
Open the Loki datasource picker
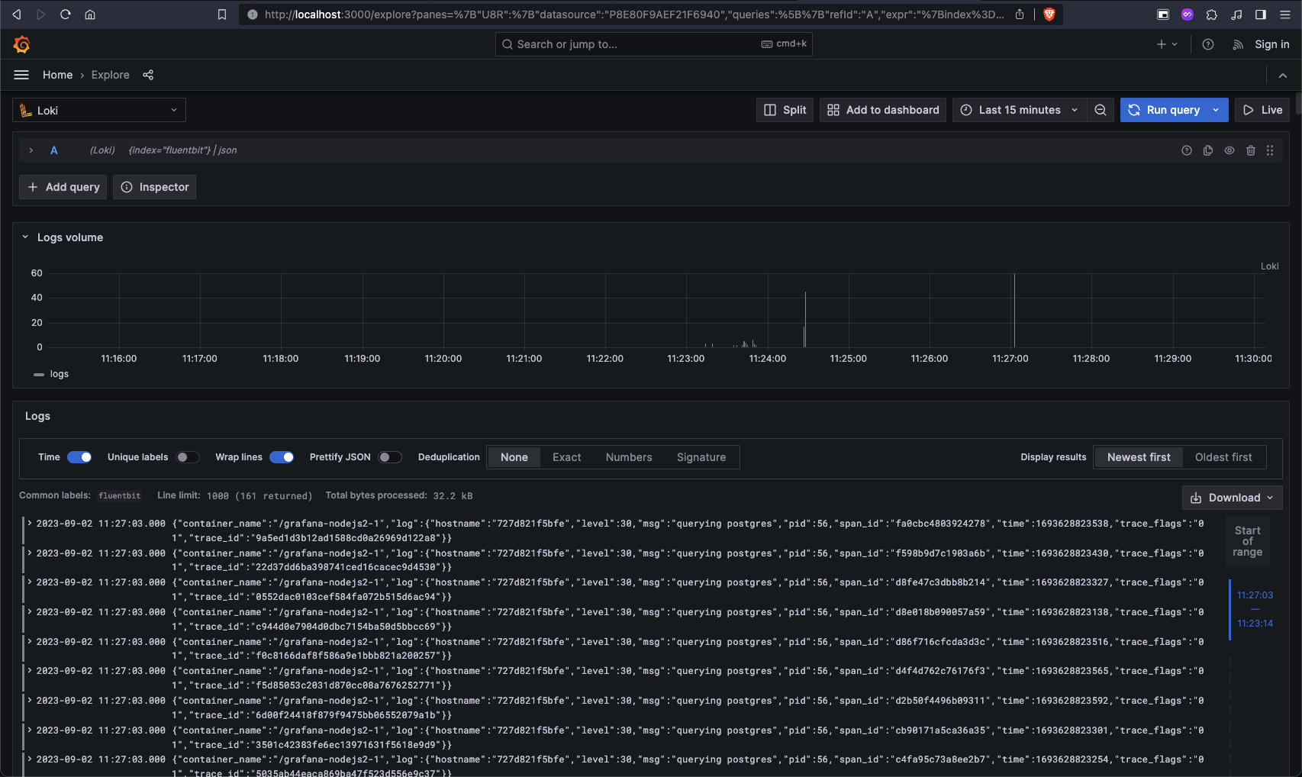coord(99,110)
